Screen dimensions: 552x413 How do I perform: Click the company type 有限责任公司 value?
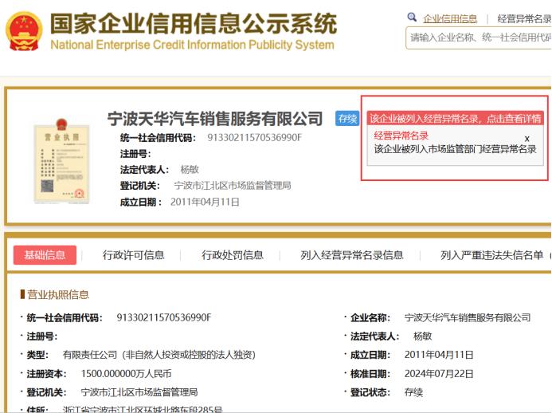tap(159, 355)
